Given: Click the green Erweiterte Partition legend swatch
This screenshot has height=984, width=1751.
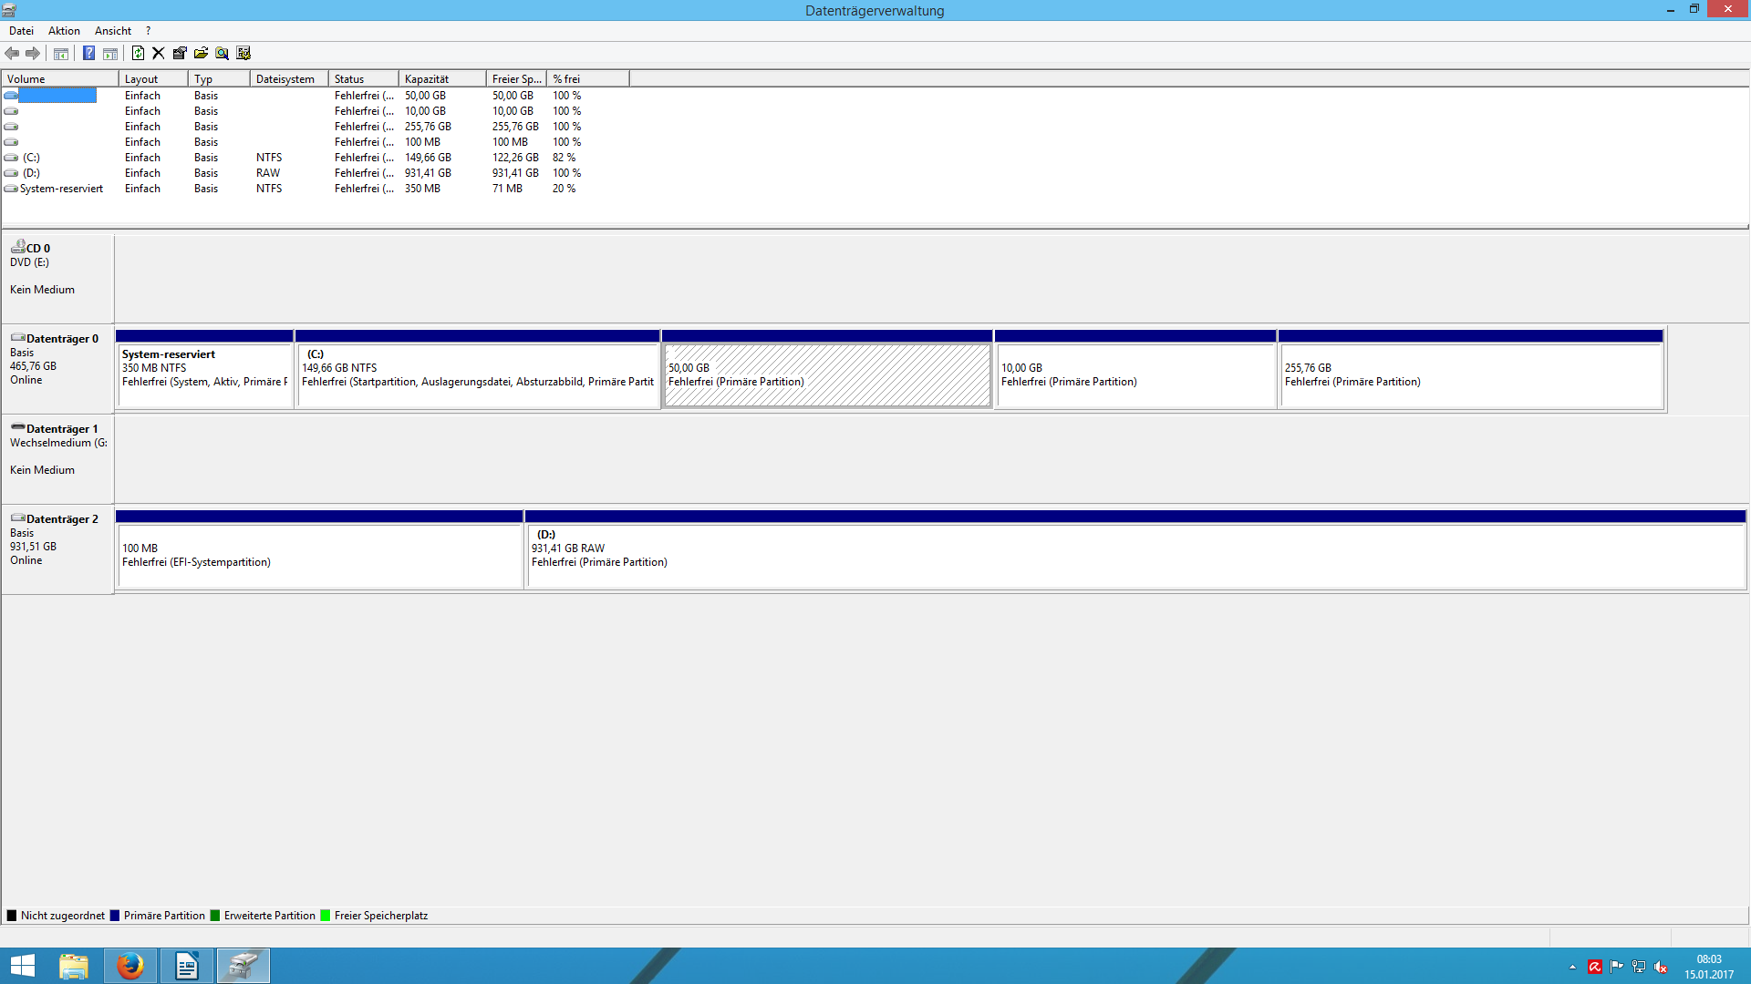Looking at the screenshot, I should click(x=215, y=916).
